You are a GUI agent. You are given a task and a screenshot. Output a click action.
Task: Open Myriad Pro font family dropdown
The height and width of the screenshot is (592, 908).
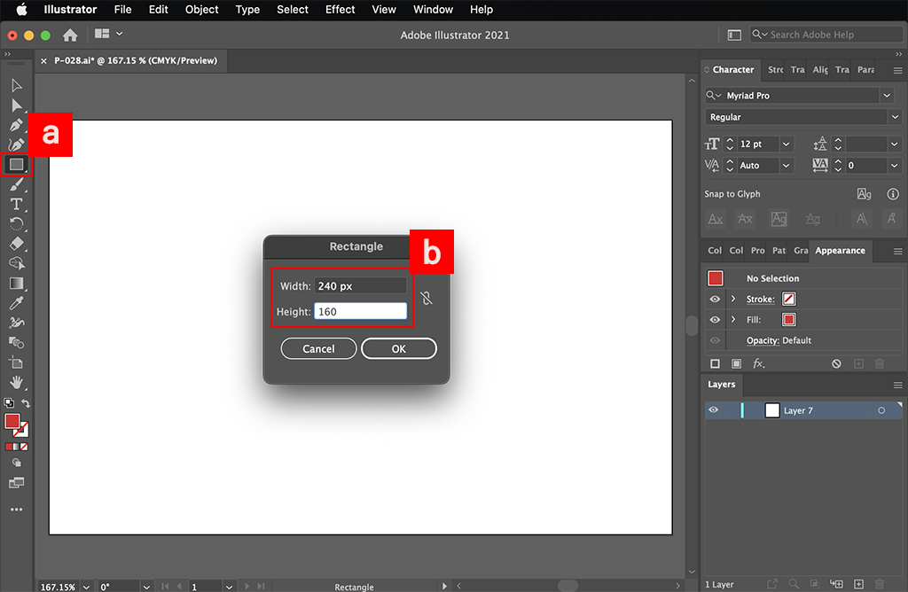click(887, 96)
